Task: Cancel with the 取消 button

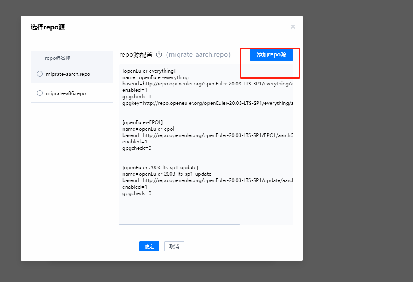Action: pyautogui.click(x=174, y=246)
